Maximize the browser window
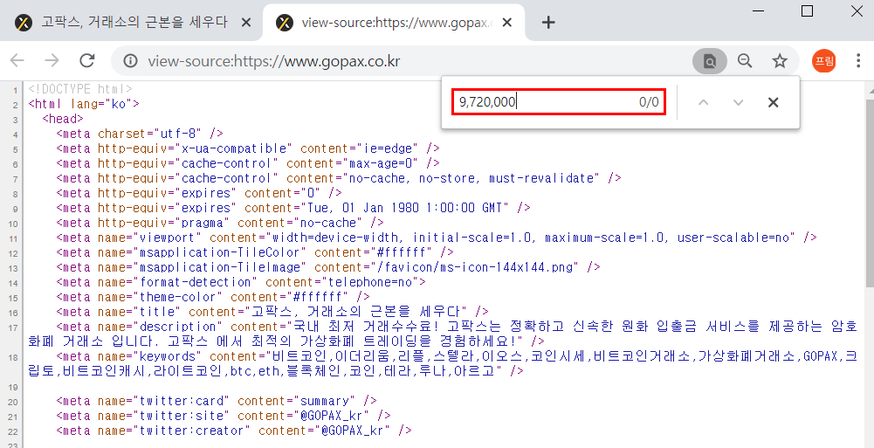 (807, 11)
